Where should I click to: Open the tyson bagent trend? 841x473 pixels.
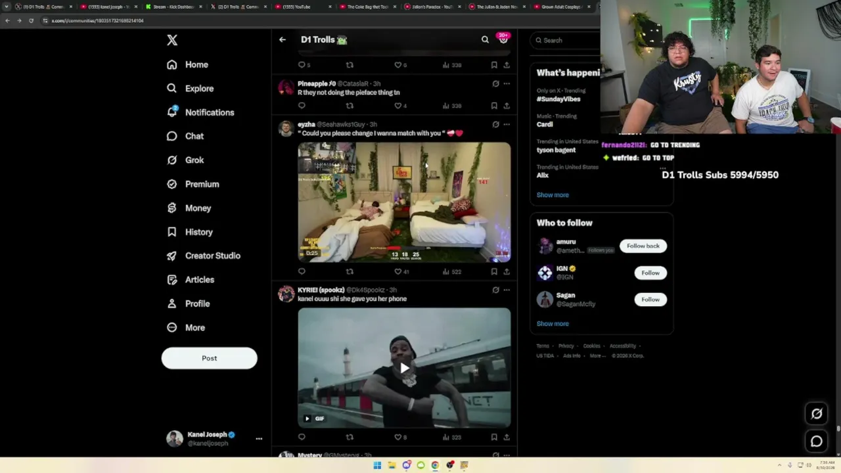(556, 150)
